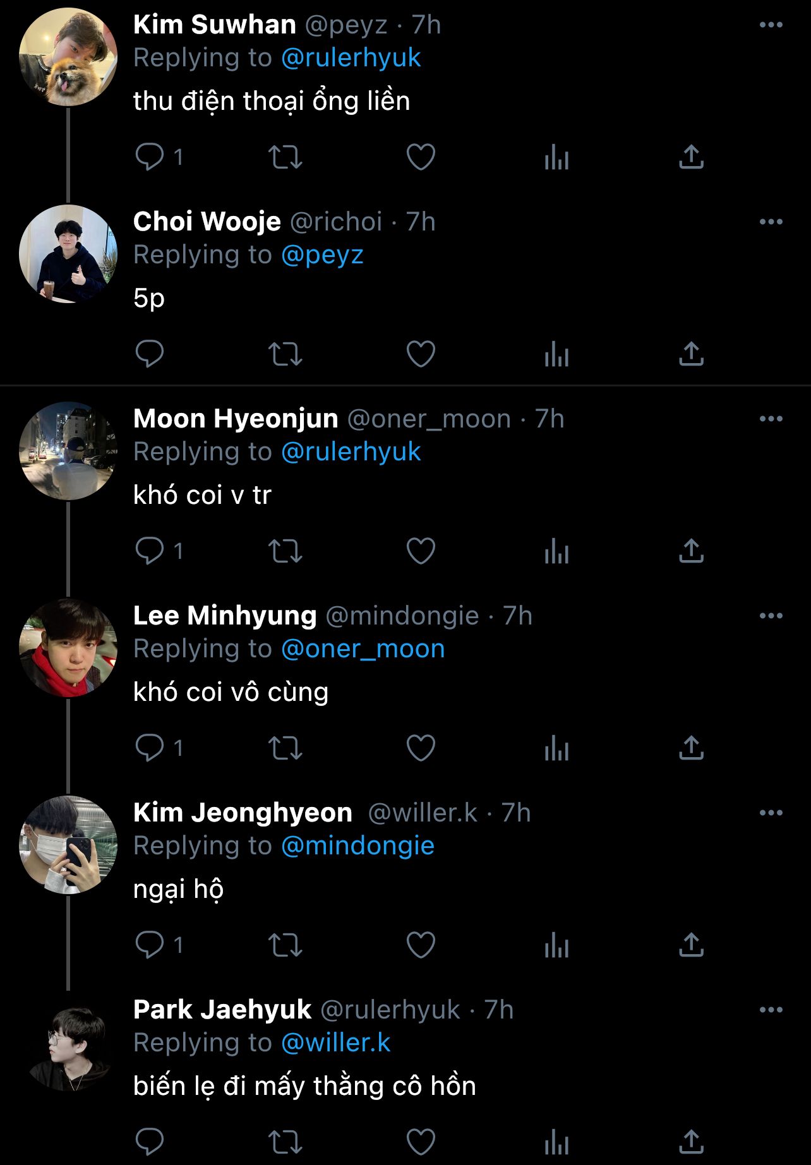This screenshot has width=811, height=1165.
Task: Retweet Park Jaehyuk's tweet
Action: tap(285, 1142)
